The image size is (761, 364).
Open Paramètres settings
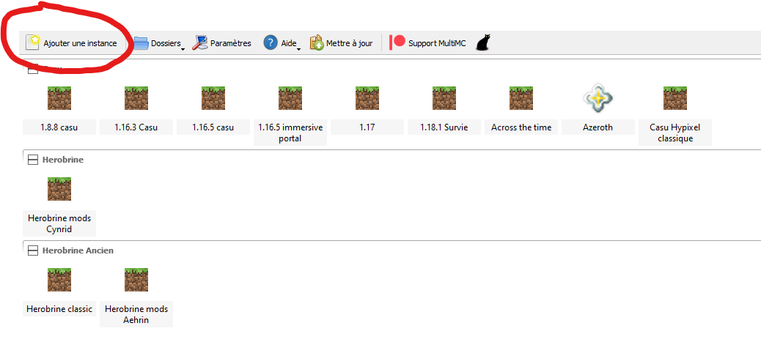(x=222, y=42)
